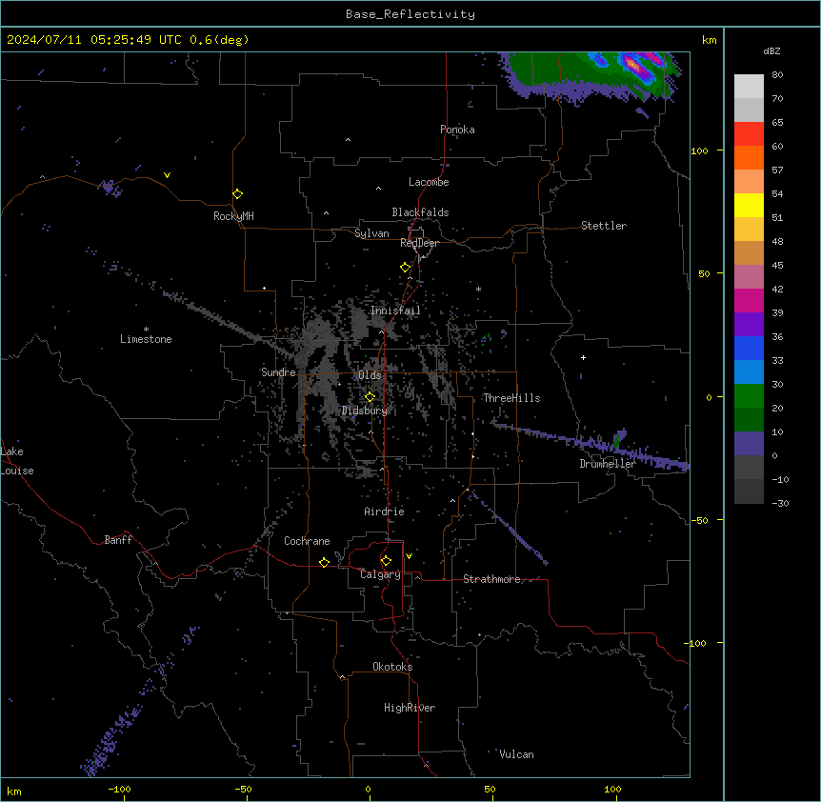Select the ThreeHills label
This screenshot has height=802, width=821.
511,398
